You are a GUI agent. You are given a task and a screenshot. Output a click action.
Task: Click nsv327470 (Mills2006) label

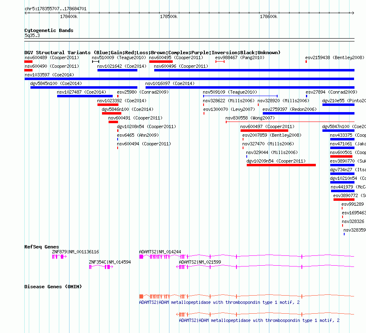[x=268, y=144]
